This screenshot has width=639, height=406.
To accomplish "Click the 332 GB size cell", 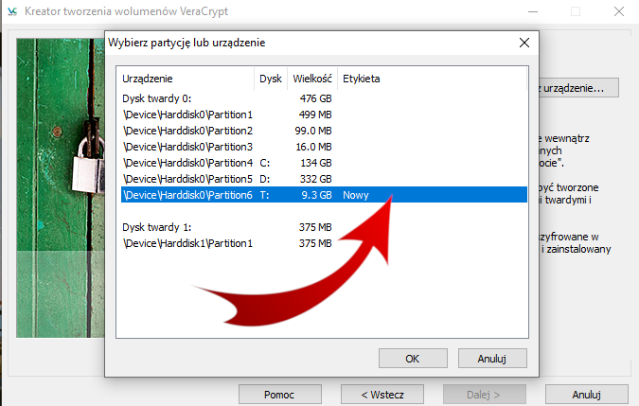I will click(316, 179).
